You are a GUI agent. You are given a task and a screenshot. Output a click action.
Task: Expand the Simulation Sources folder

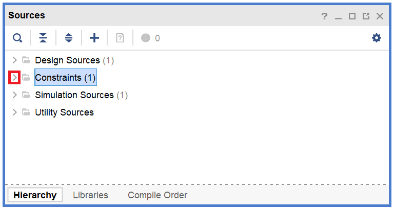tap(15, 95)
